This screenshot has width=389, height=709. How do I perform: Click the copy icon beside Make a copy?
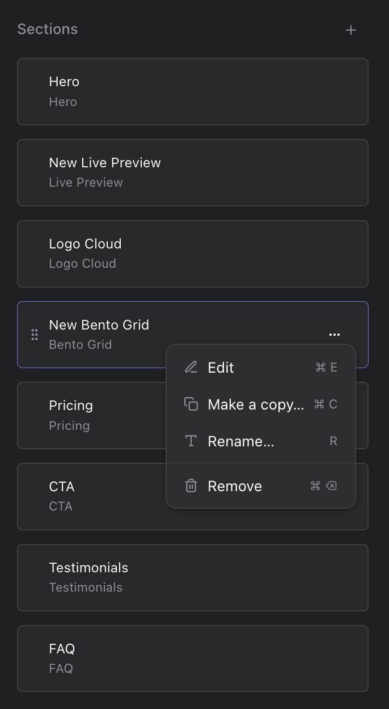(x=191, y=404)
